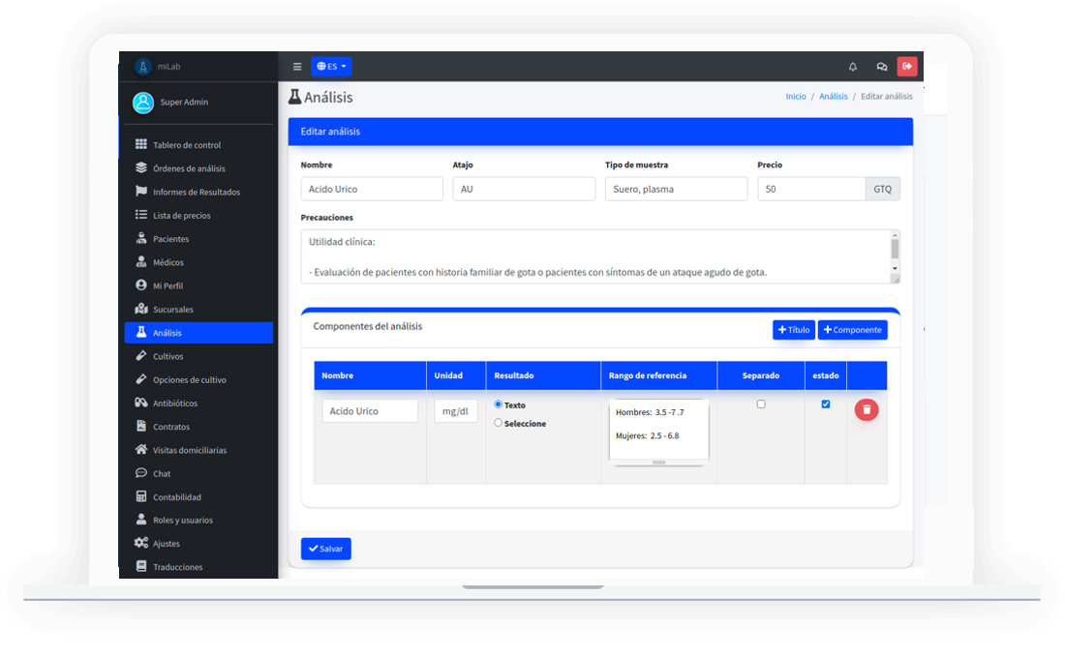
Task: Go to Órdenes de análisis menu item
Action: pos(189,168)
